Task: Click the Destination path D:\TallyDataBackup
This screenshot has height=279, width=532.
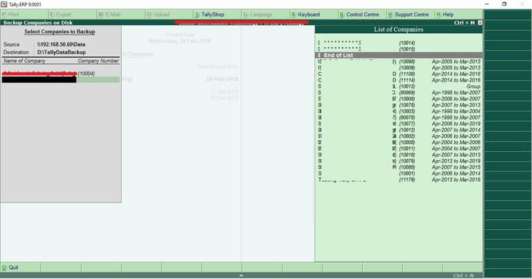Action: click(x=61, y=52)
